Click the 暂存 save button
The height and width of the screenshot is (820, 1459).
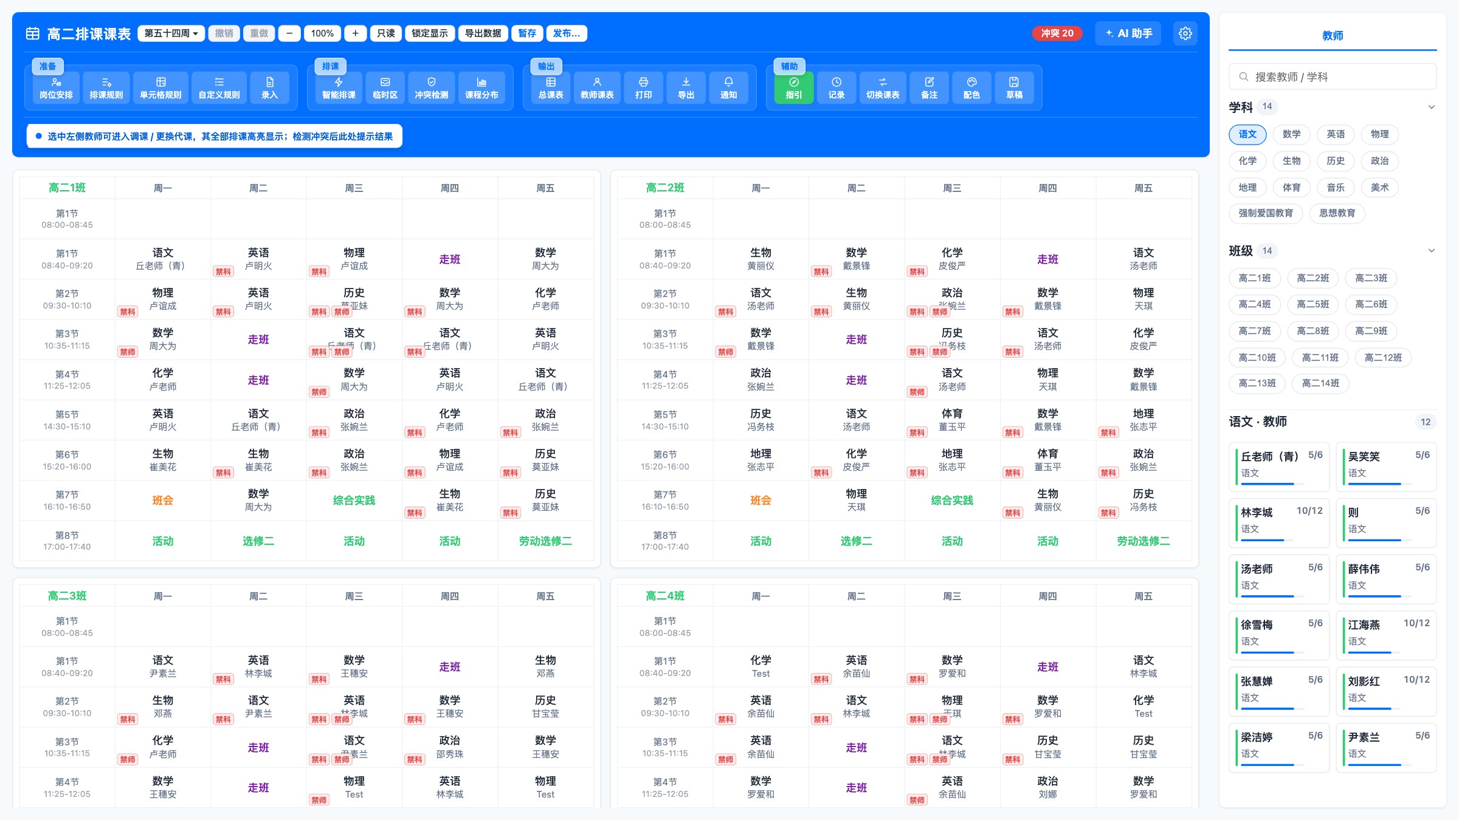[527, 33]
